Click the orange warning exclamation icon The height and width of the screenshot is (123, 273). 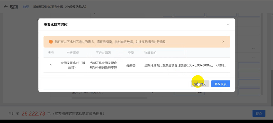(x=51, y=42)
